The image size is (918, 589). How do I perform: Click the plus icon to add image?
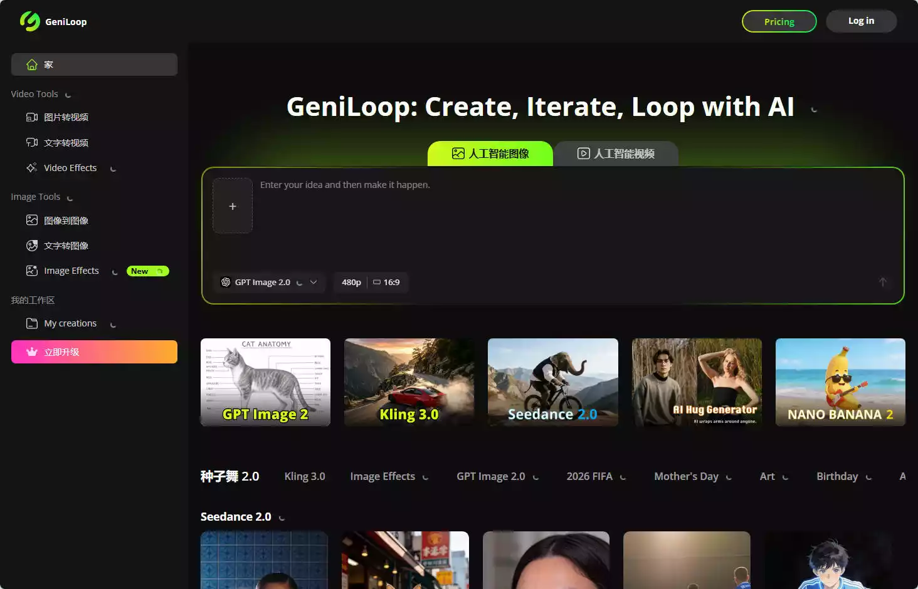tap(233, 206)
